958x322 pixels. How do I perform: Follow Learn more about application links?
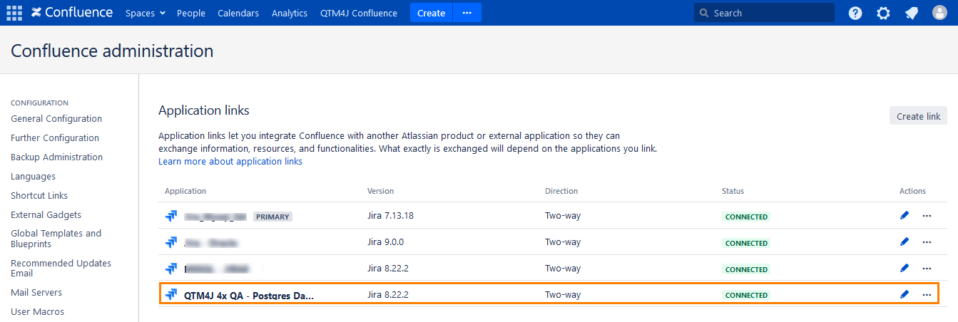(x=230, y=162)
